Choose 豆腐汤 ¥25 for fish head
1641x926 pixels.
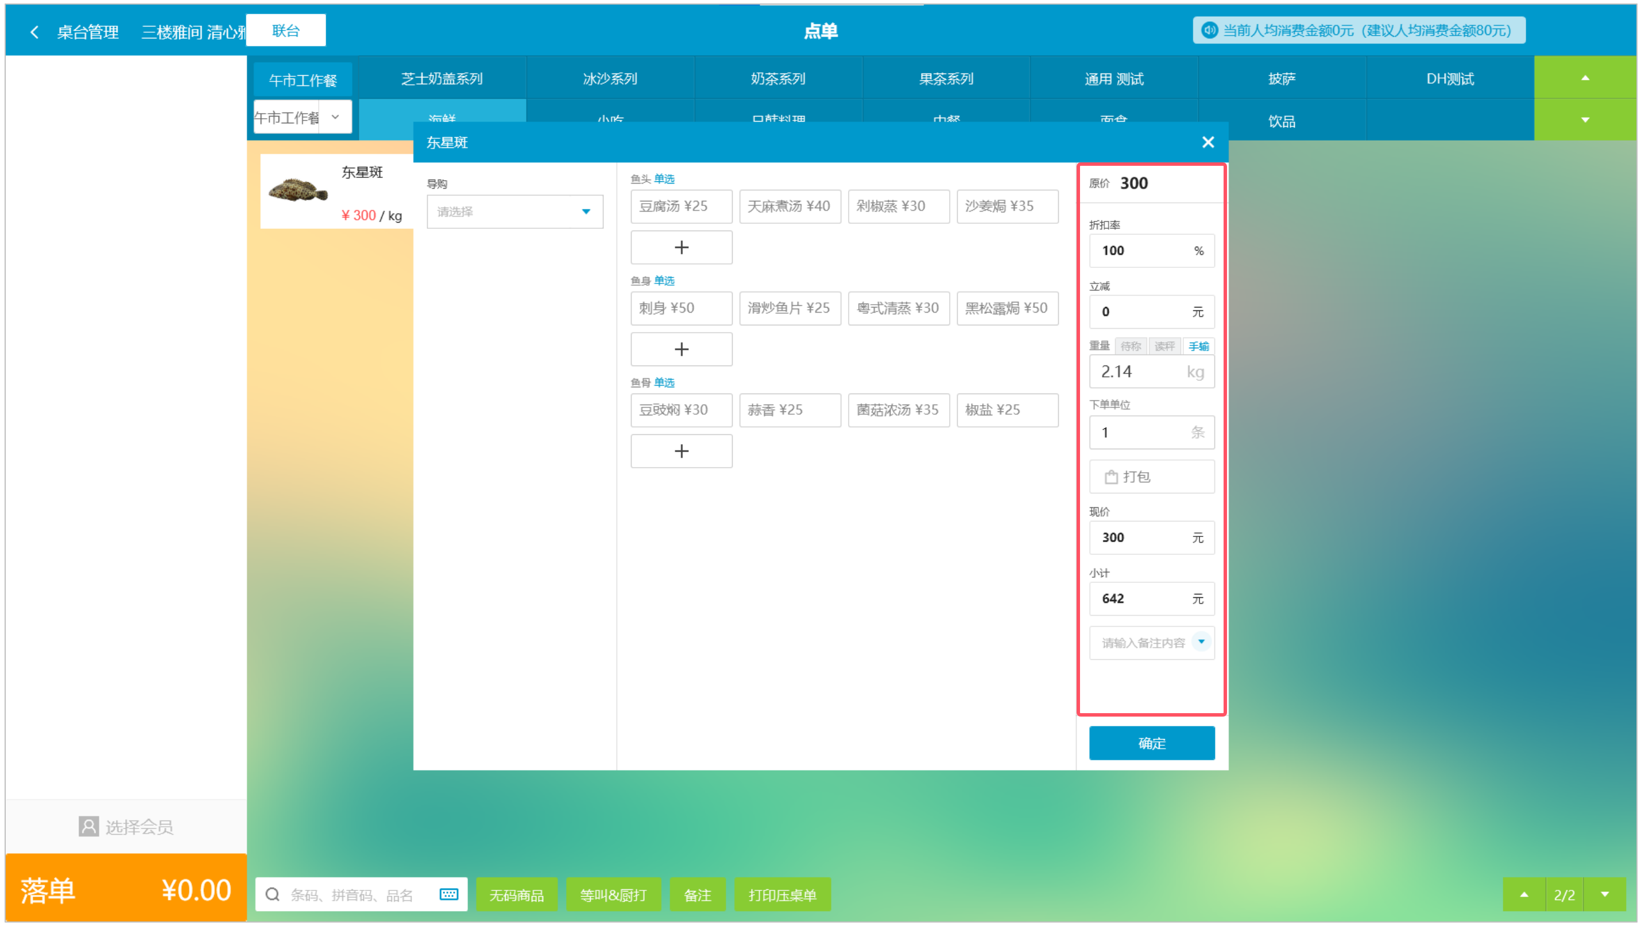point(681,206)
